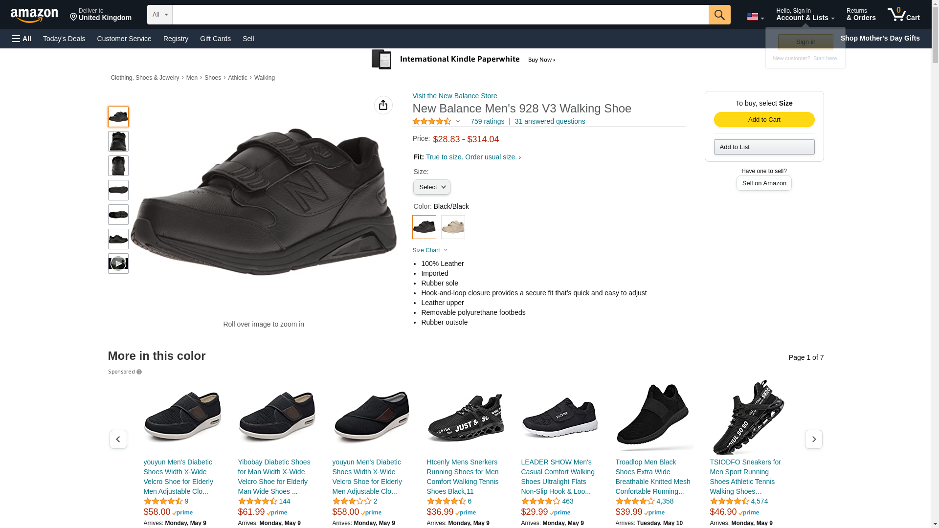Viewport: 939px width, 528px height.
Task: Open the shopping cart icon
Action: 903,15
